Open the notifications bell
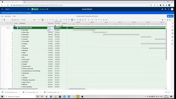Screen dimensions: 176x99 point(166,9)
